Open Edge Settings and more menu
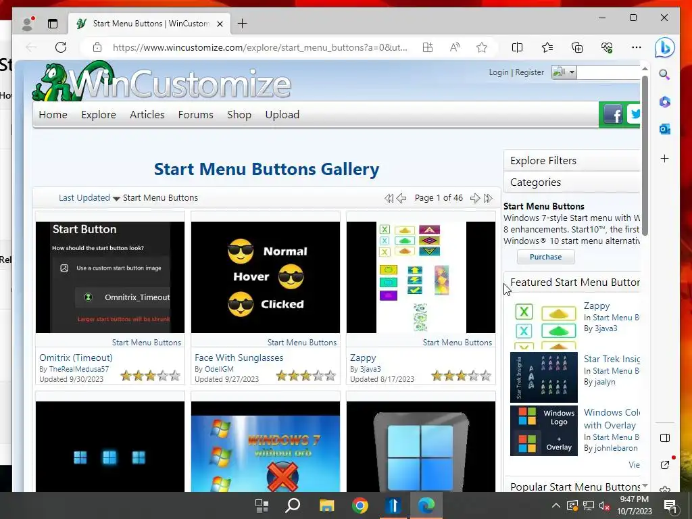This screenshot has height=519, width=692. (637, 47)
